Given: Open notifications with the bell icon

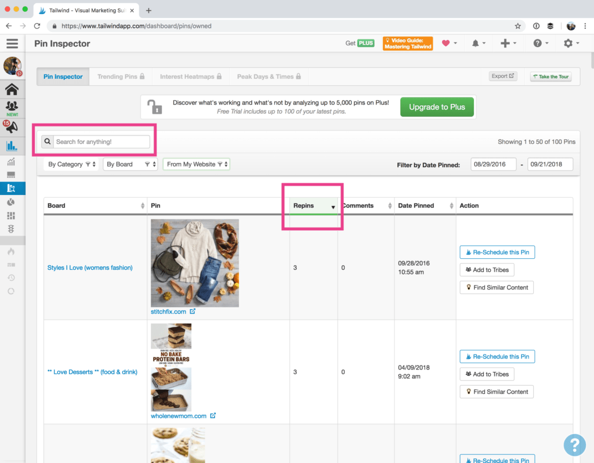Looking at the screenshot, I should tap(477, 43).
